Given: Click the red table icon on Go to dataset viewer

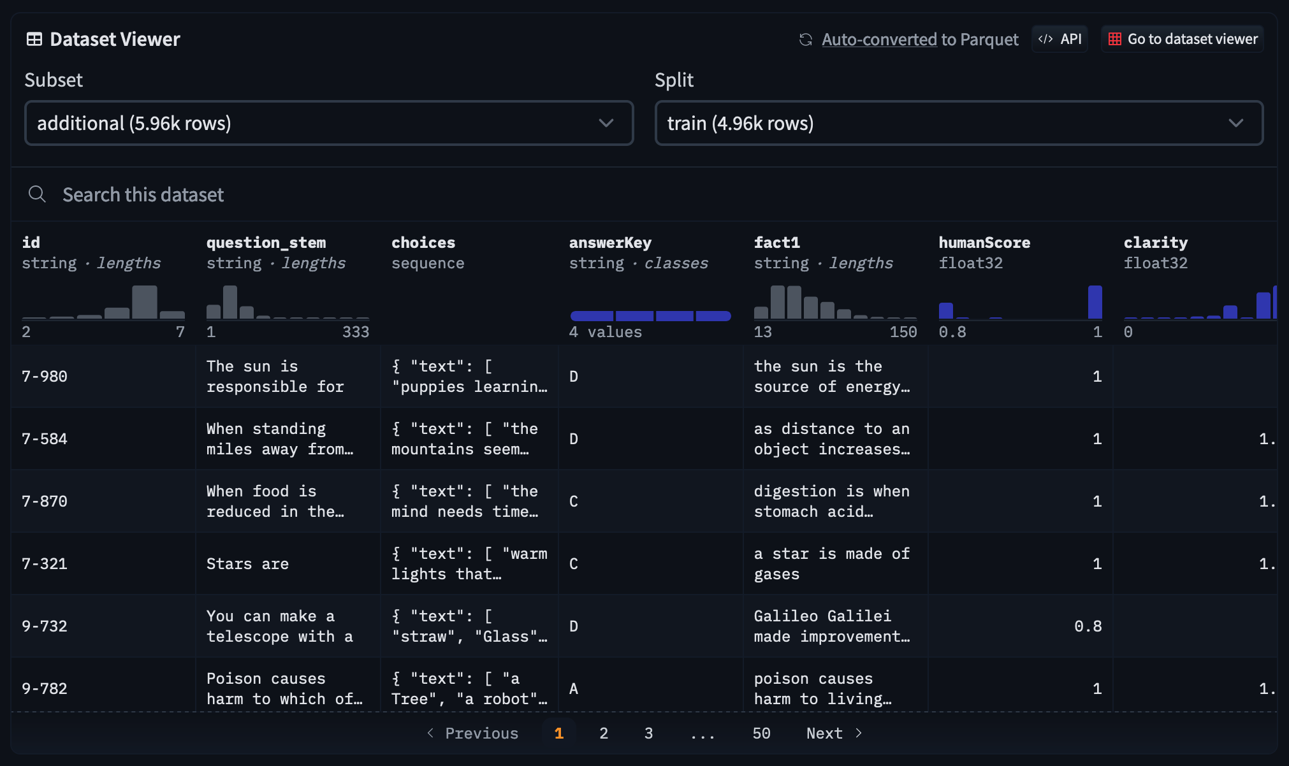Looking at the screenshot, I should tap(1114, 39).
